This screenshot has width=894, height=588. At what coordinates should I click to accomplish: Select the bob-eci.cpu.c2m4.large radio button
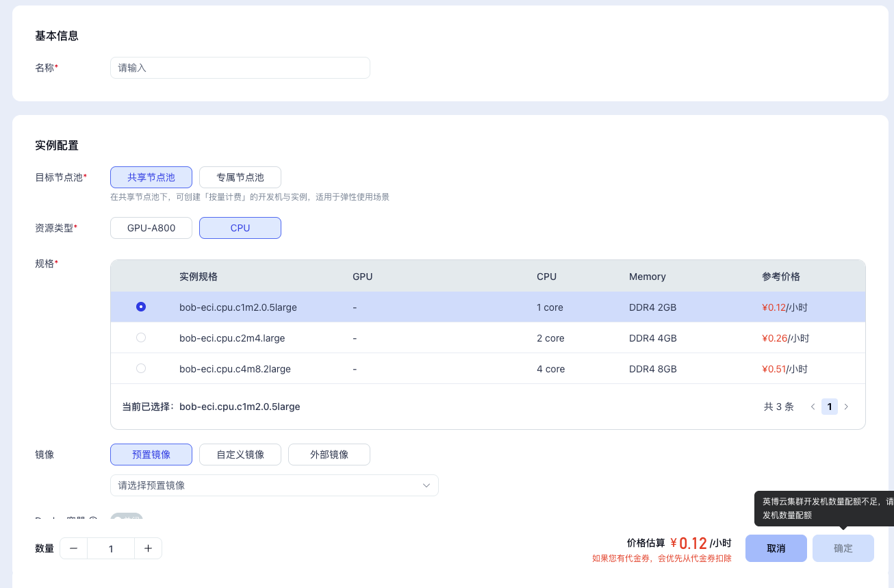tap(141, 337)
